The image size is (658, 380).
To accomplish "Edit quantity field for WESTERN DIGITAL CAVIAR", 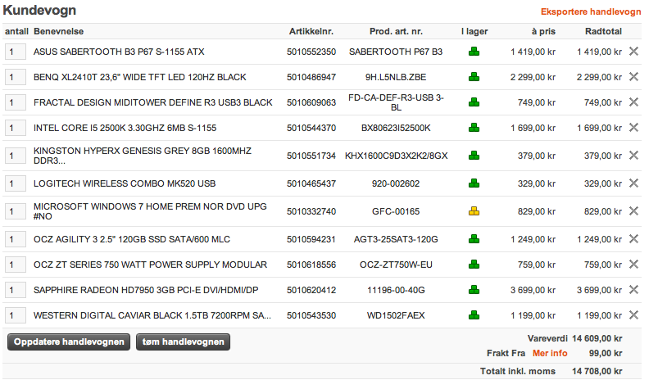I will pos(15,315).
